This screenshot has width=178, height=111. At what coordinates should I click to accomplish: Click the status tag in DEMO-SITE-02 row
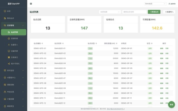(150, 54)
